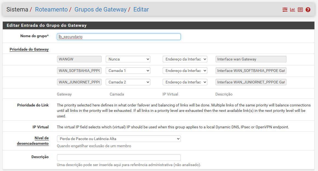This screenshot has height=171, width=318.
Task: Click Interface WAN_SOFTBAHIA_PPPOE description field
Action: tap(251, 71)
